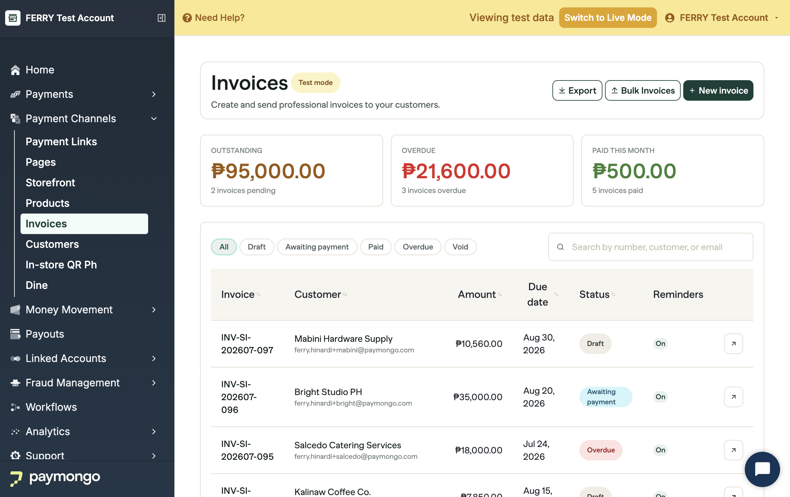Click the Support gear icon

(15, 455)
